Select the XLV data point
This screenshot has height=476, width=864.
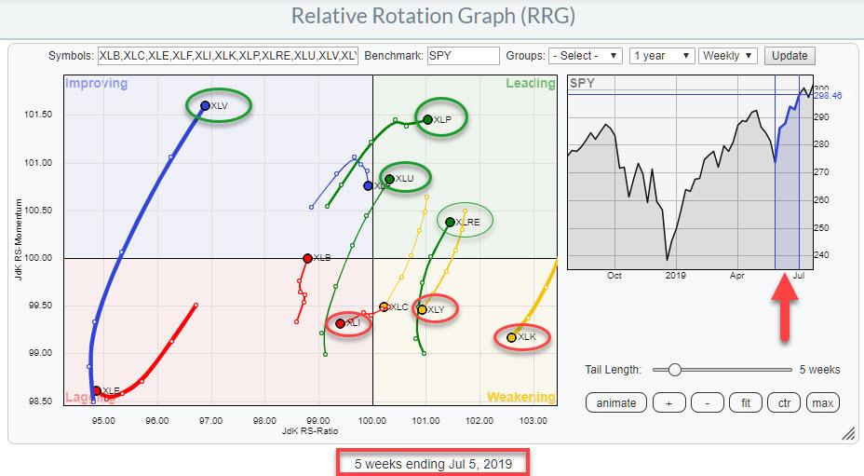click(x=205, y=106)
